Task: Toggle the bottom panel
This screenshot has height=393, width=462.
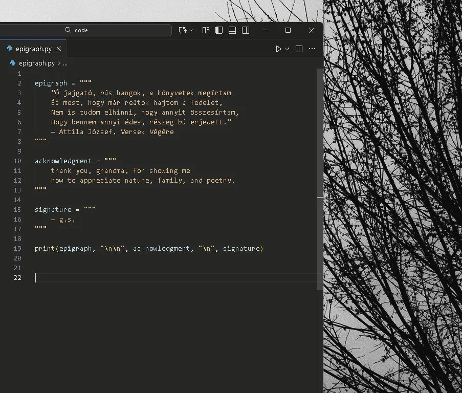Action: pos(232,30)
